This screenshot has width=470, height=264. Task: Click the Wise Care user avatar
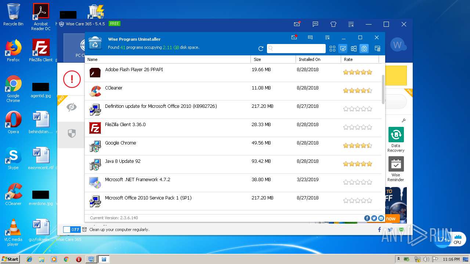(398, 45)
